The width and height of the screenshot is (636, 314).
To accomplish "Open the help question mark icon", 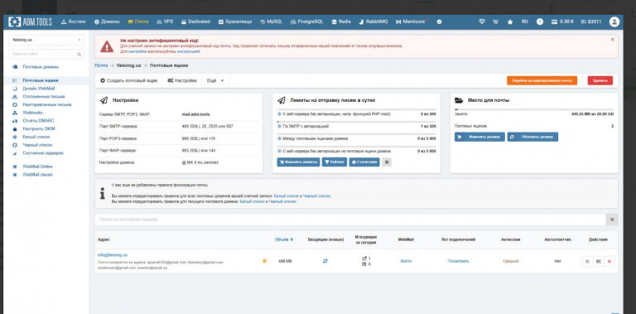I will (x=539, y=22).
